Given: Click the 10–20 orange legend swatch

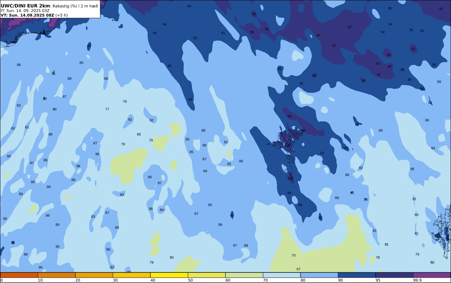Looking at the screenshot, I should 56,275.
